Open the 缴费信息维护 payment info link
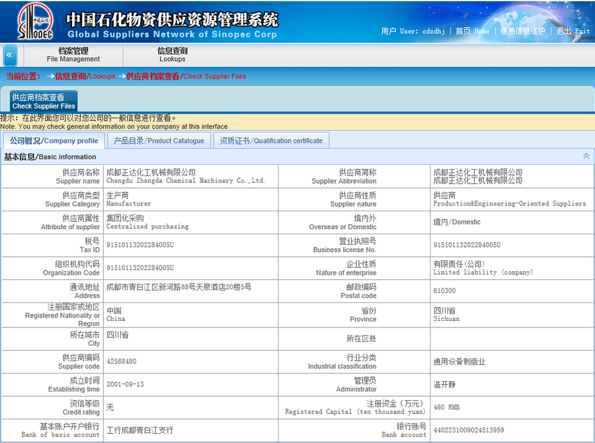Image resolution: width=595 pixels, height=443 pixels. [522, 31]
